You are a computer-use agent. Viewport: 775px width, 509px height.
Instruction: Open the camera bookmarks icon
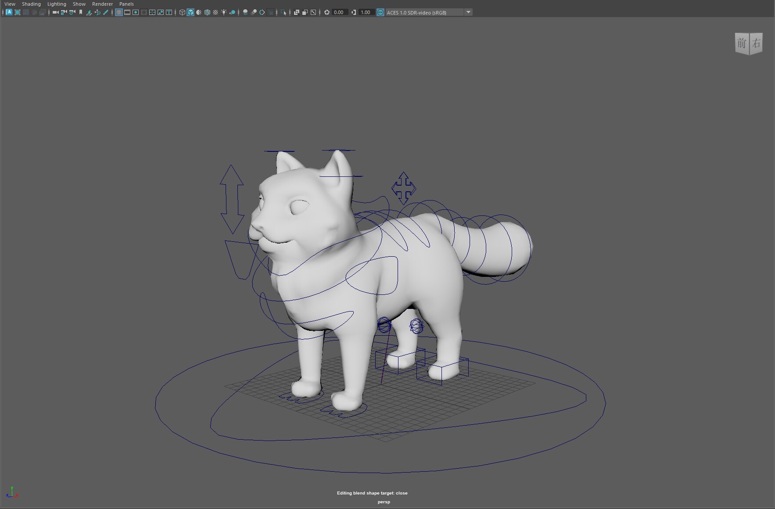(x=80, y=12)
